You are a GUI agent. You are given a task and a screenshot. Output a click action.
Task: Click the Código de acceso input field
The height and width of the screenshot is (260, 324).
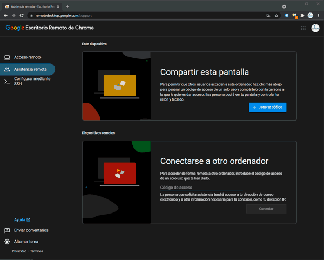pyautogui.click(x=201, y=188)
